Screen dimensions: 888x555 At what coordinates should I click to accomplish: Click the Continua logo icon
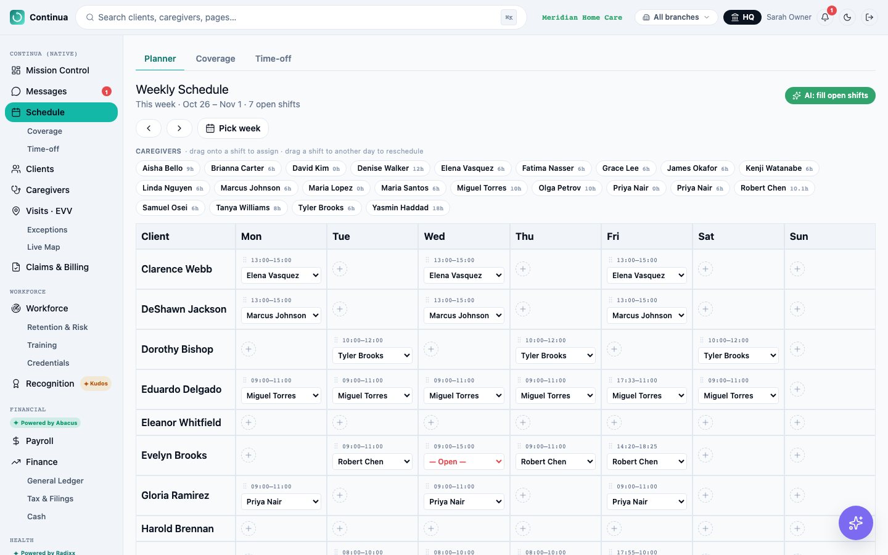pos(17,17)
